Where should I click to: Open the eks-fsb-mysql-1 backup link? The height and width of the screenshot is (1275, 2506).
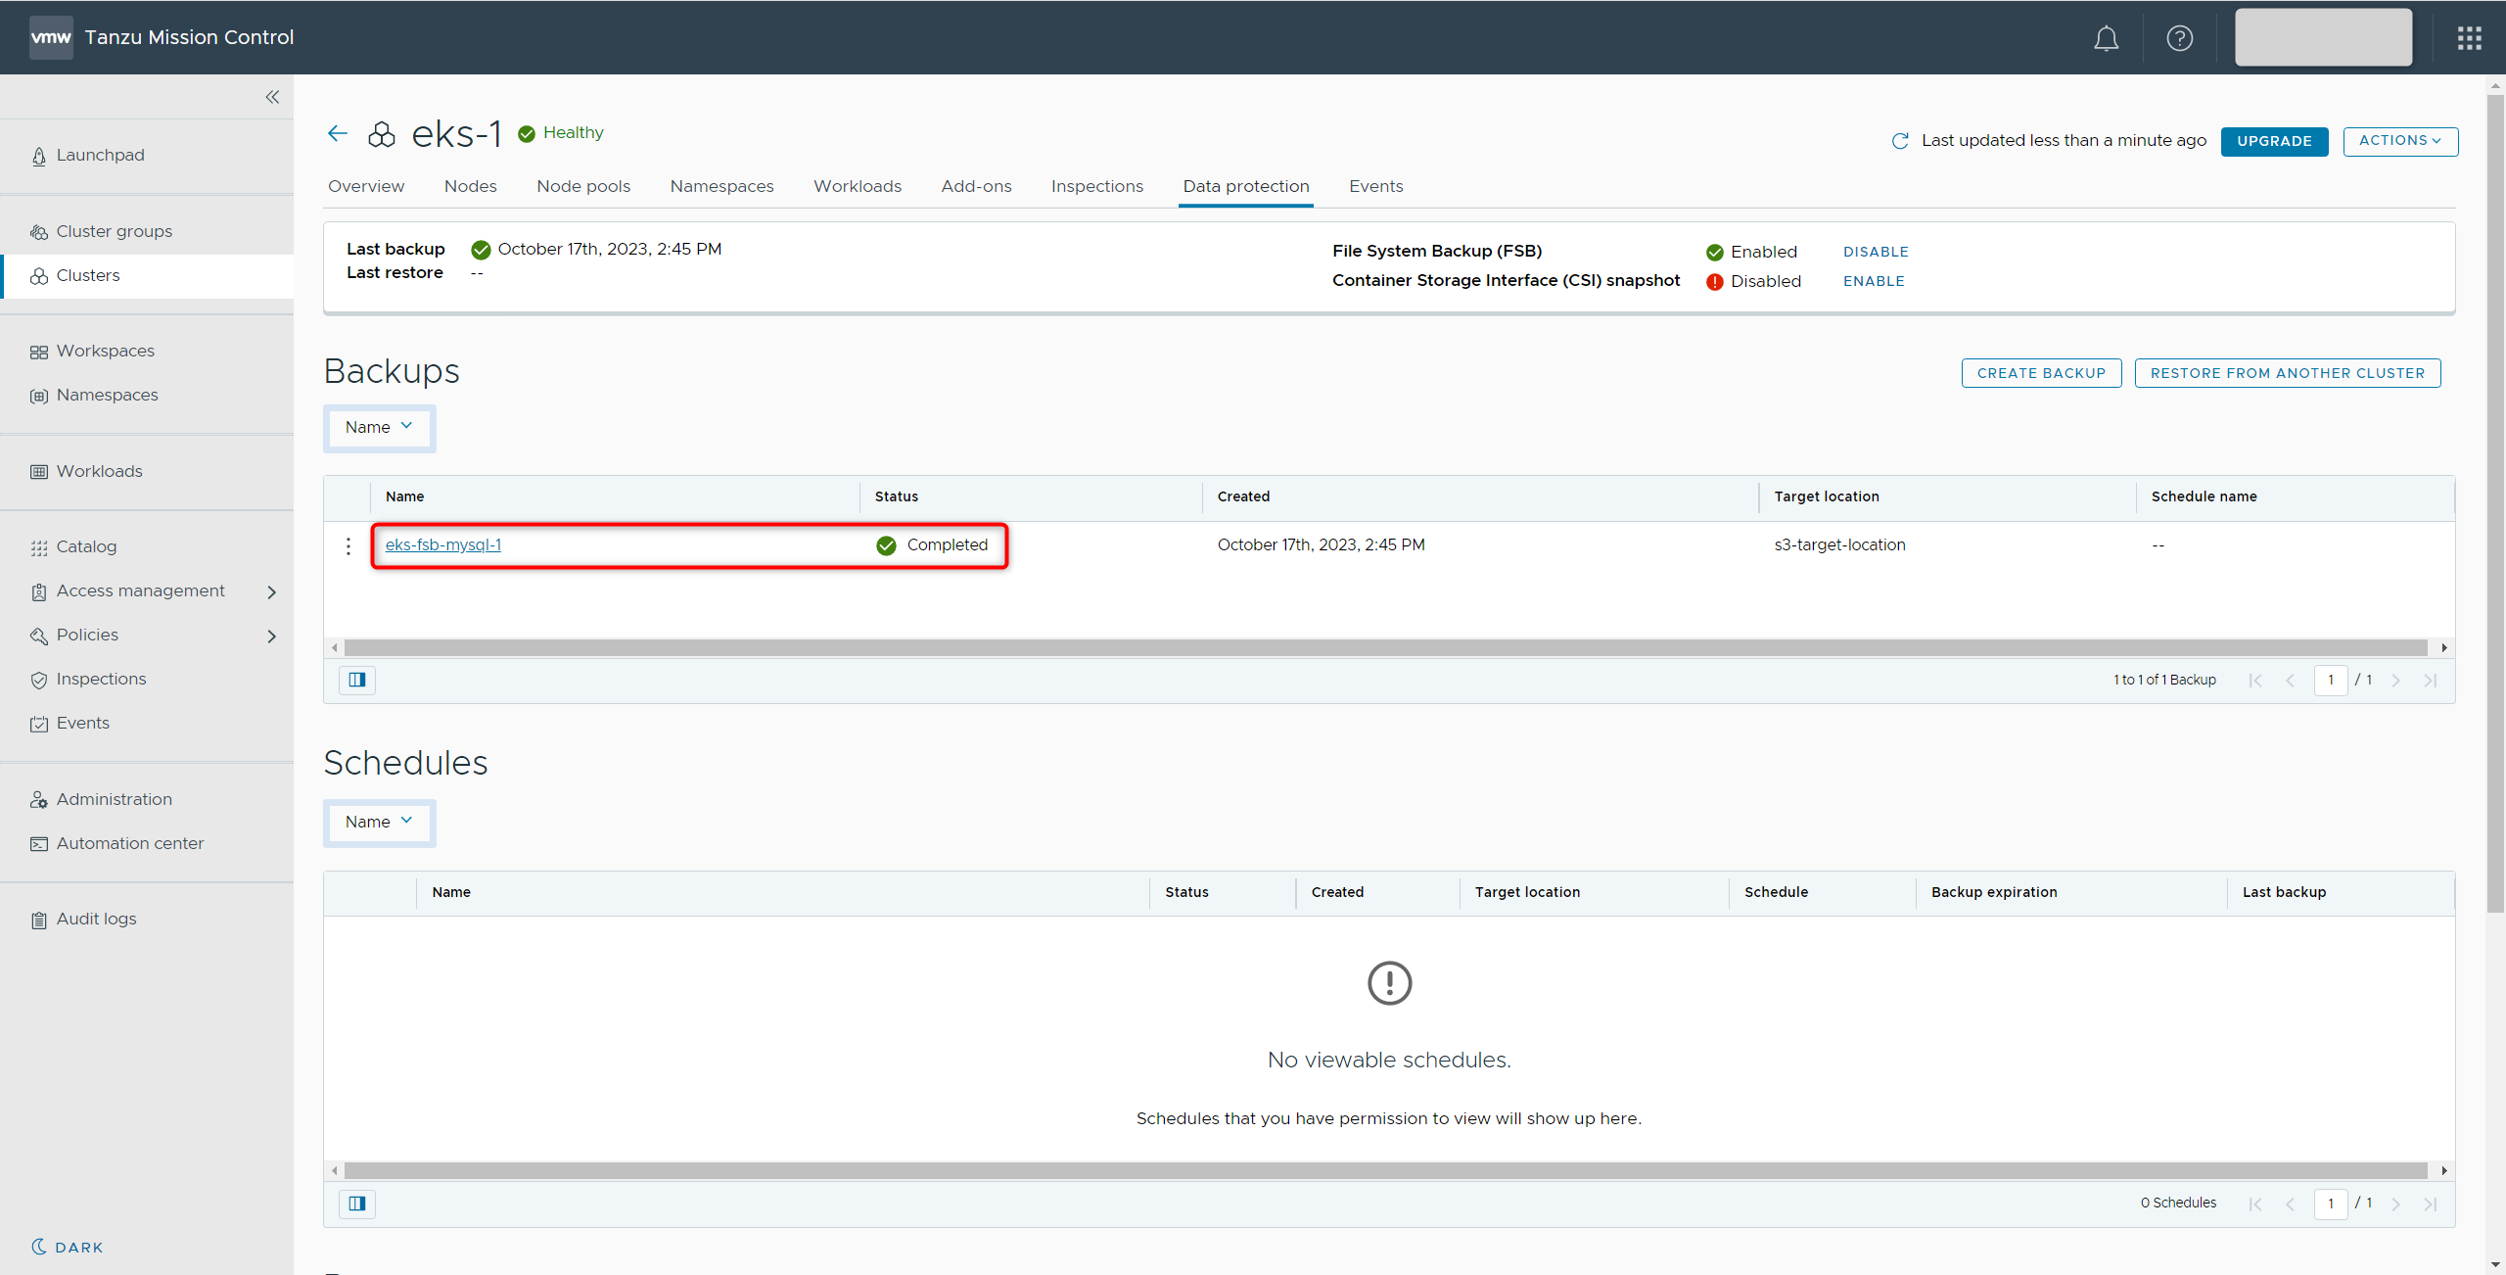pyautogui.click(x=442, y=545)
